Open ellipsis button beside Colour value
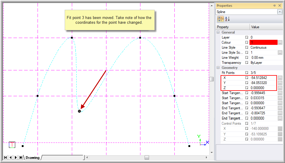Image resolution: width=285 pixels, height=163 pixels. pyautogui.click(x=280, y=42)
